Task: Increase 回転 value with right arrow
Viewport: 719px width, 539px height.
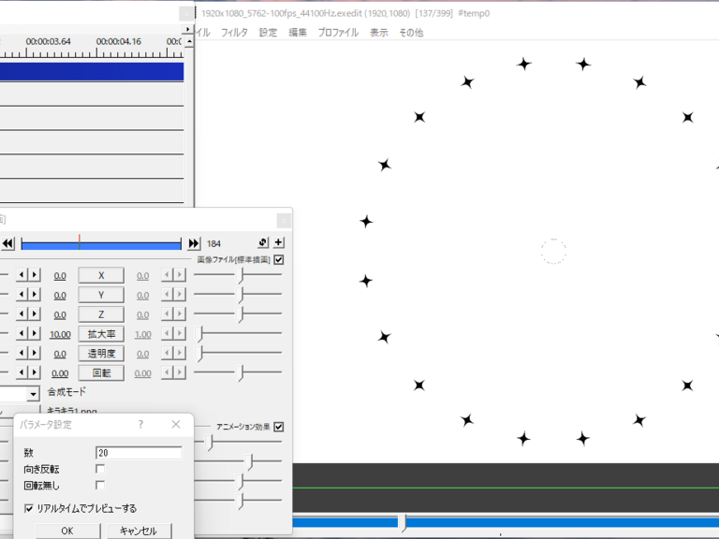Action: tap(35, 372)
